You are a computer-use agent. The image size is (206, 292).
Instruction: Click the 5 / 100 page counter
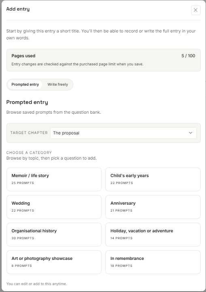(x=188, y=56)
